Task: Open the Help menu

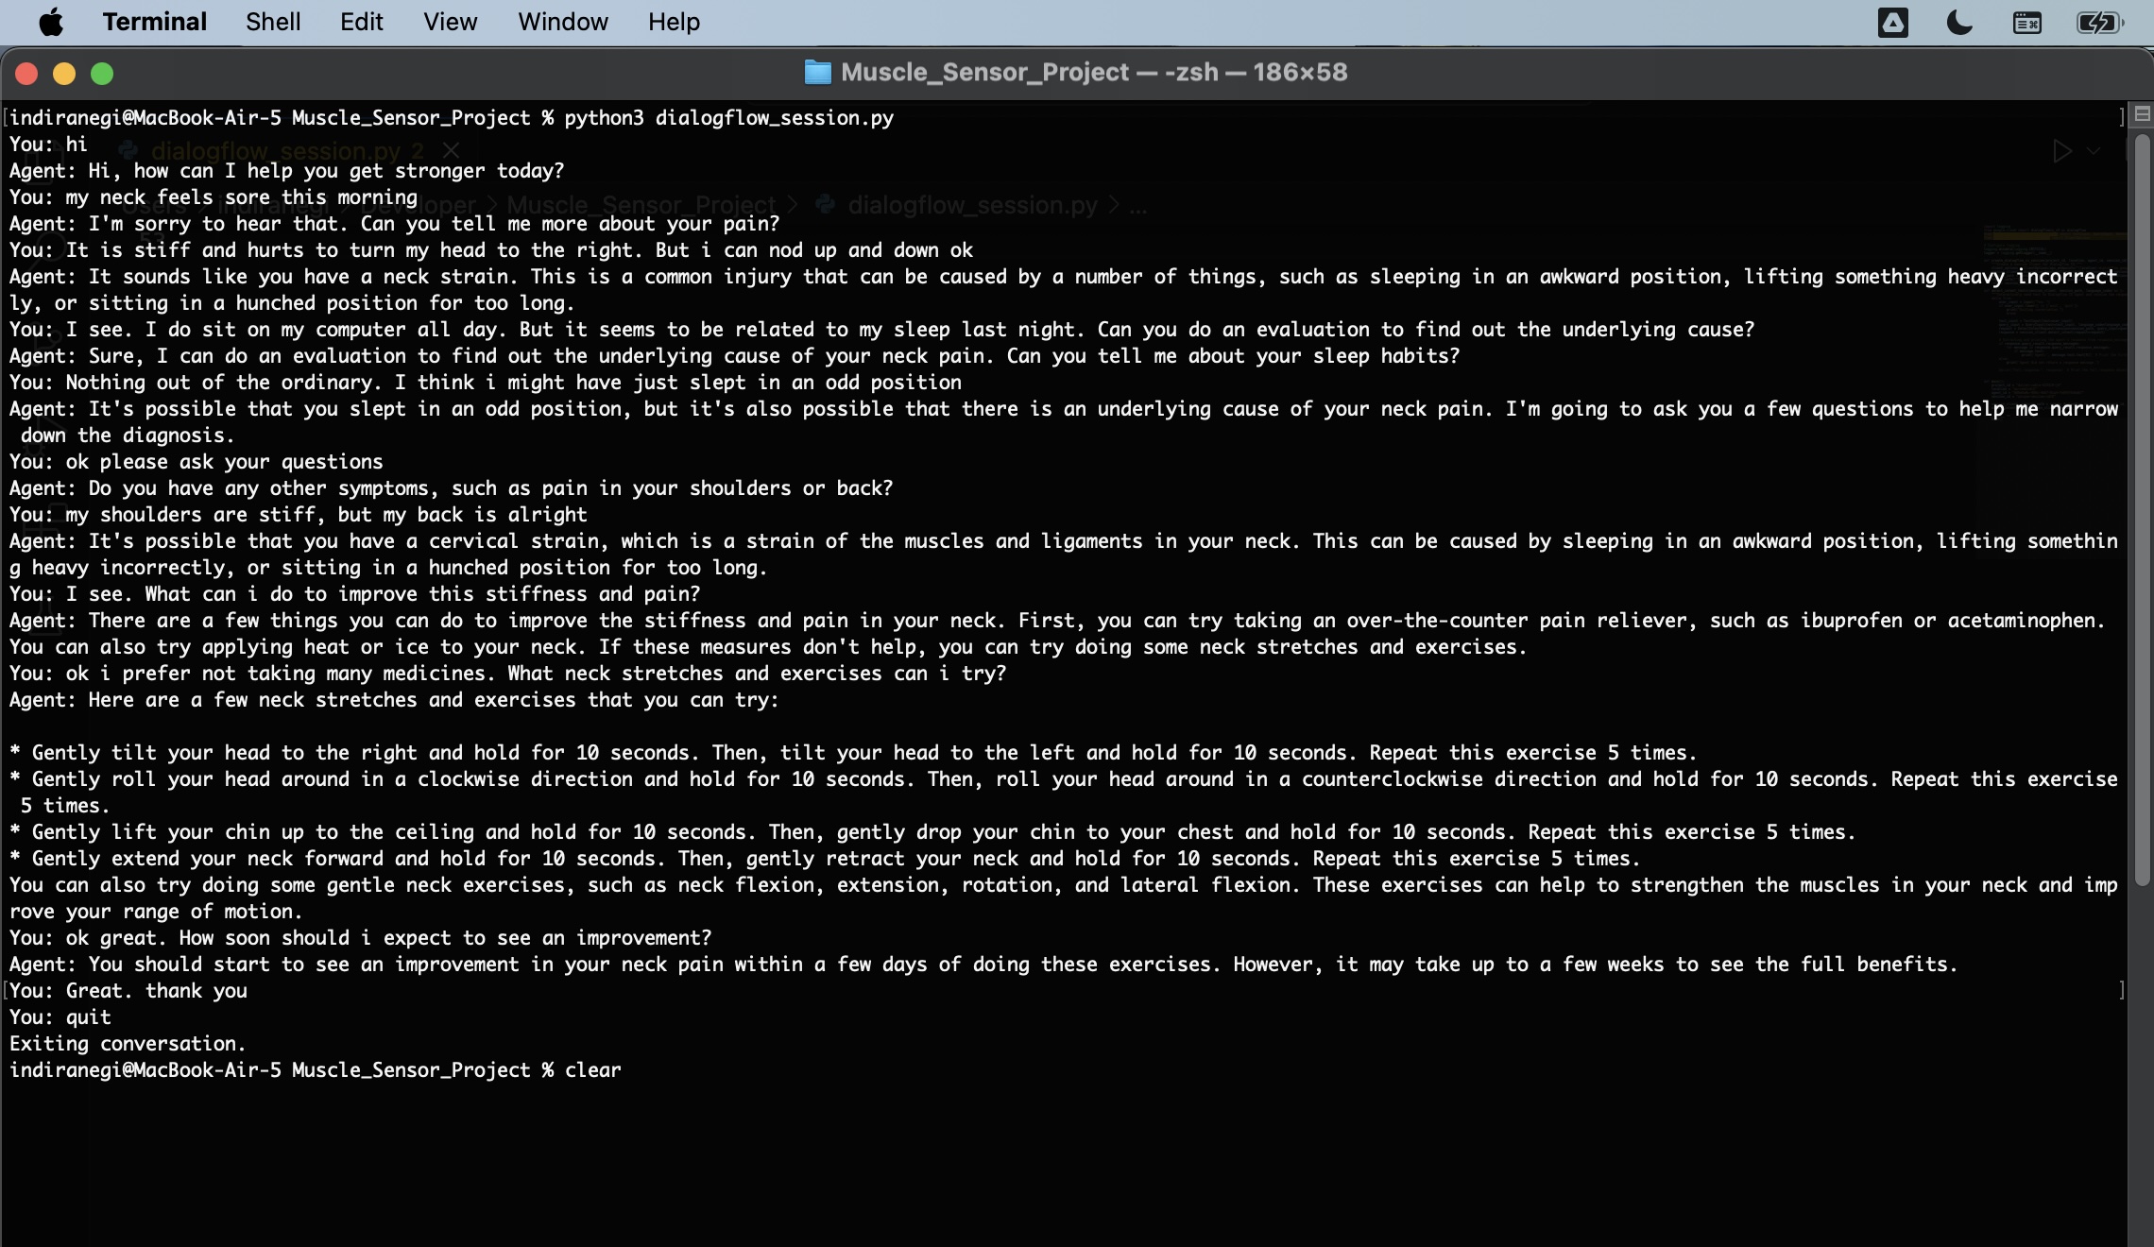Action: 674,22
